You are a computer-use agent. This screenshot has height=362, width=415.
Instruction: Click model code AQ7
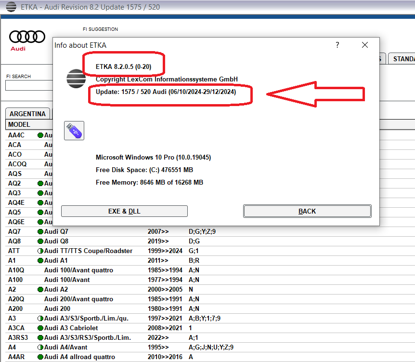point(14,232)
